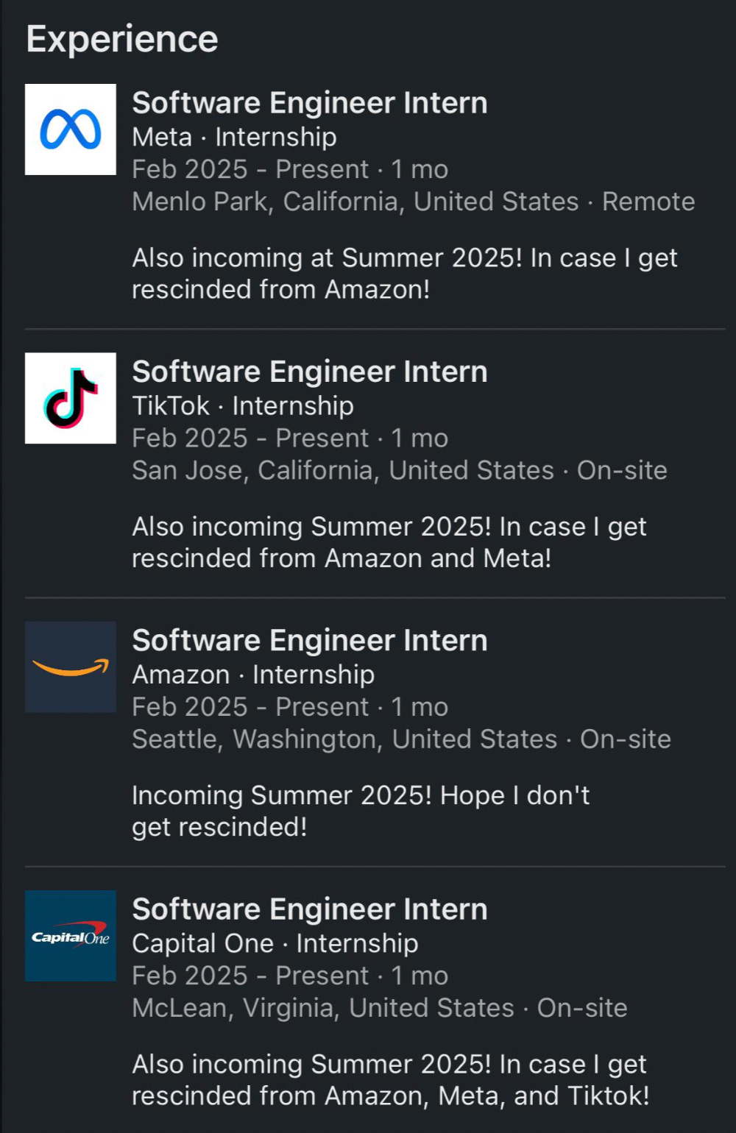Open the Software Engineer Intern title at Meta

(x=309, y=103)
